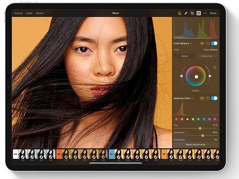Screen dimensions: 239x179
Task: Apply the CN 003 preset thumbnail
Action: point(85,155)
